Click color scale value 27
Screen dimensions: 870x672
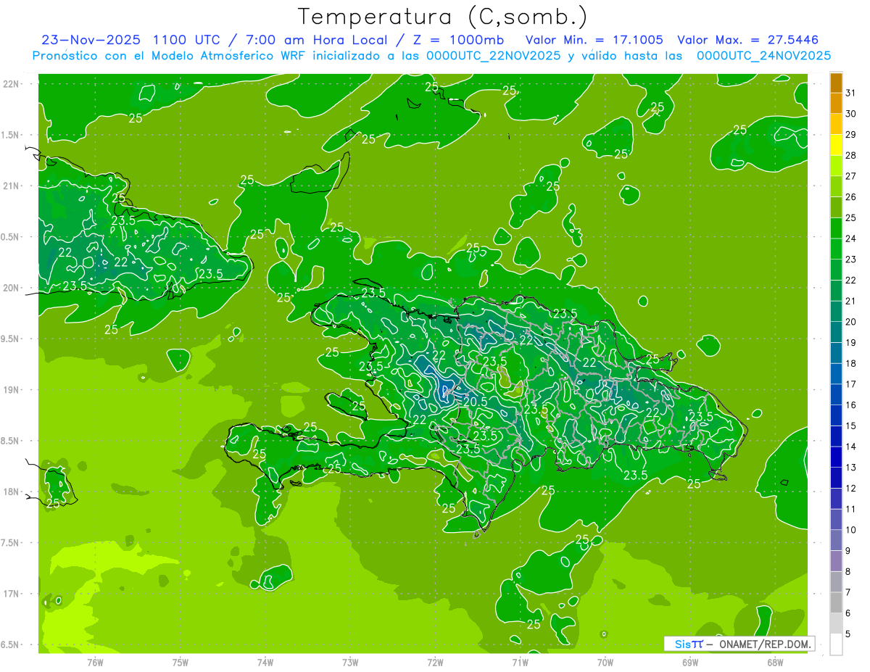pyautogui.click(x=850, y=176)
